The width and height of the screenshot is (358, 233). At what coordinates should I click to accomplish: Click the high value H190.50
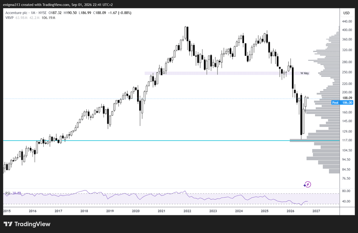(x=70, y=13)
